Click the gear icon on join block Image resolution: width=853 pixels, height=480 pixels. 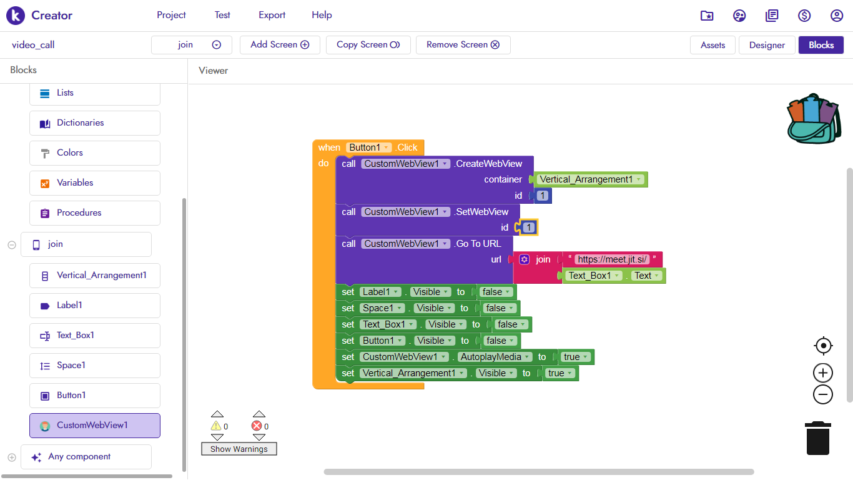click(x=525, y=259)
